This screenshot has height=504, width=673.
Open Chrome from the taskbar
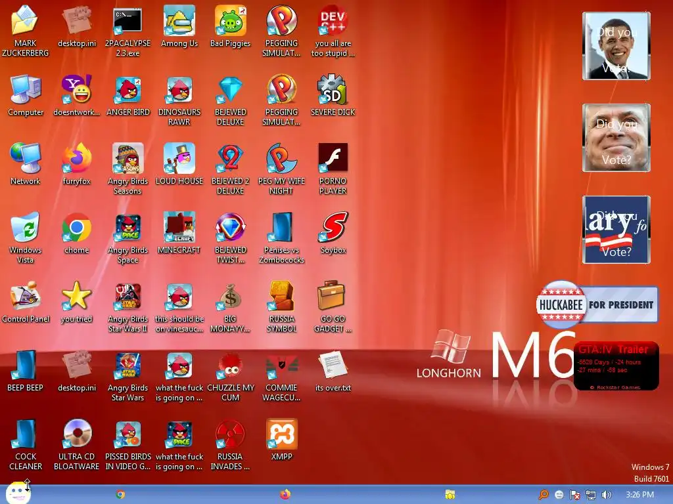coord(121,495)
